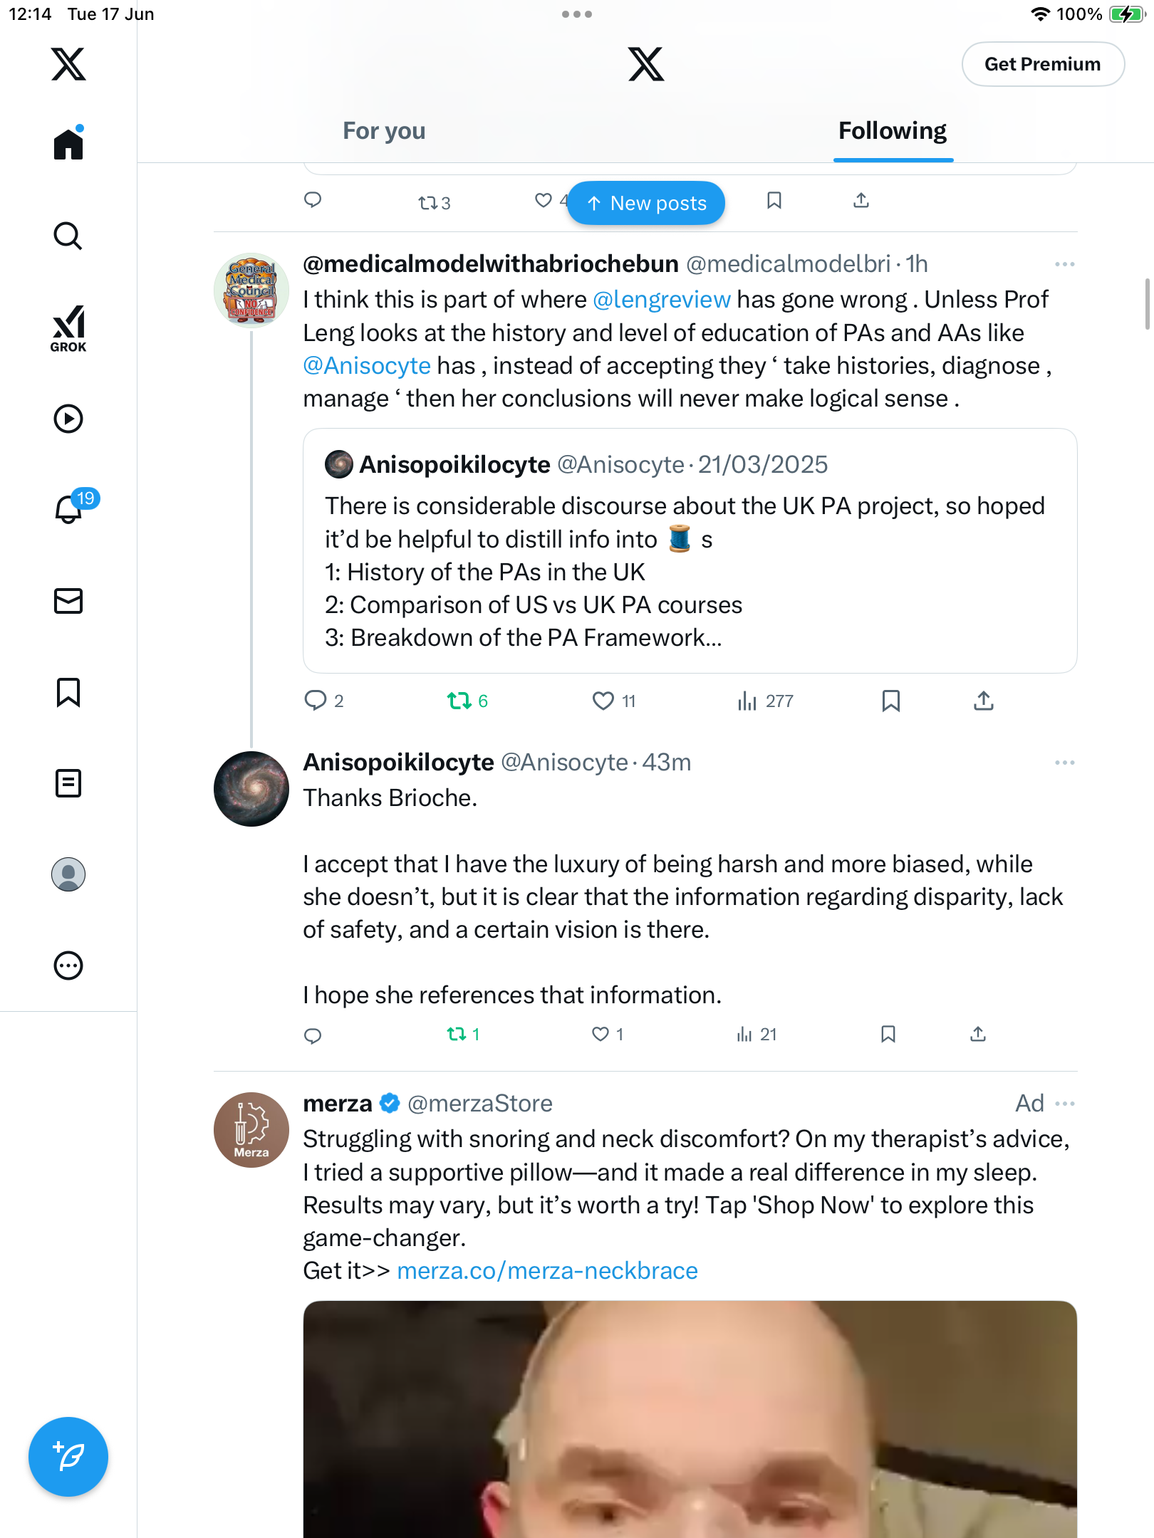1154x1538 pixels.
Task: Switch to the For you tab
Action: click(384, 131)
